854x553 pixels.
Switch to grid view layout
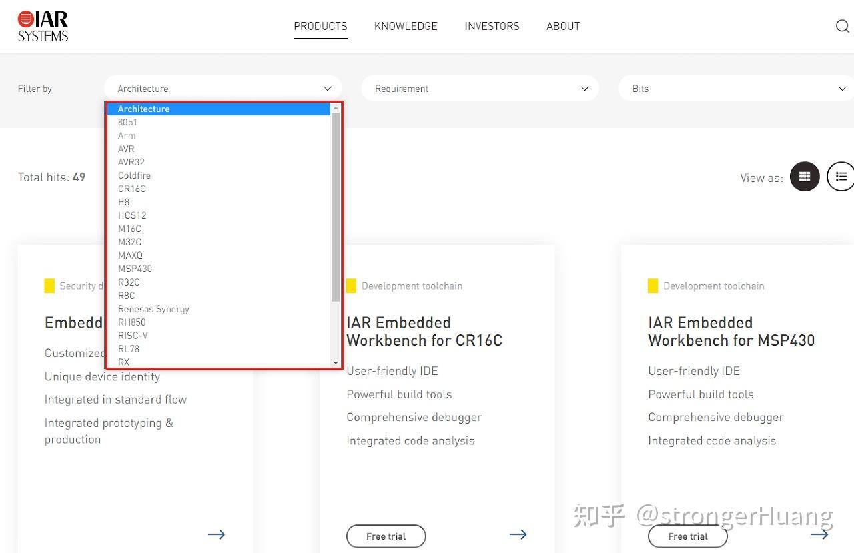click(805, 177)
